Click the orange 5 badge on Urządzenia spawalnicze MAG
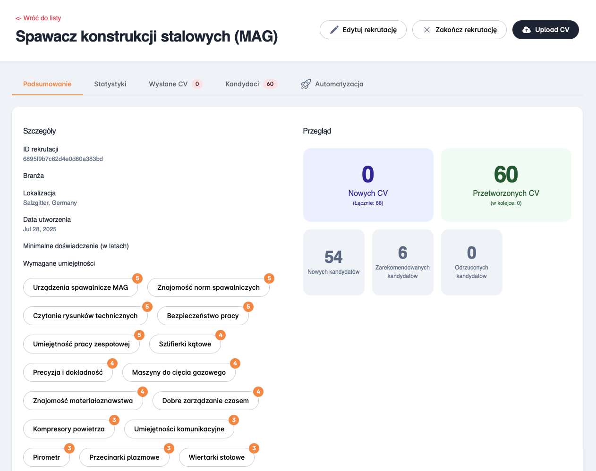This screenshot has height=471, width=596. pyautogui.click(x=137, y=278)
